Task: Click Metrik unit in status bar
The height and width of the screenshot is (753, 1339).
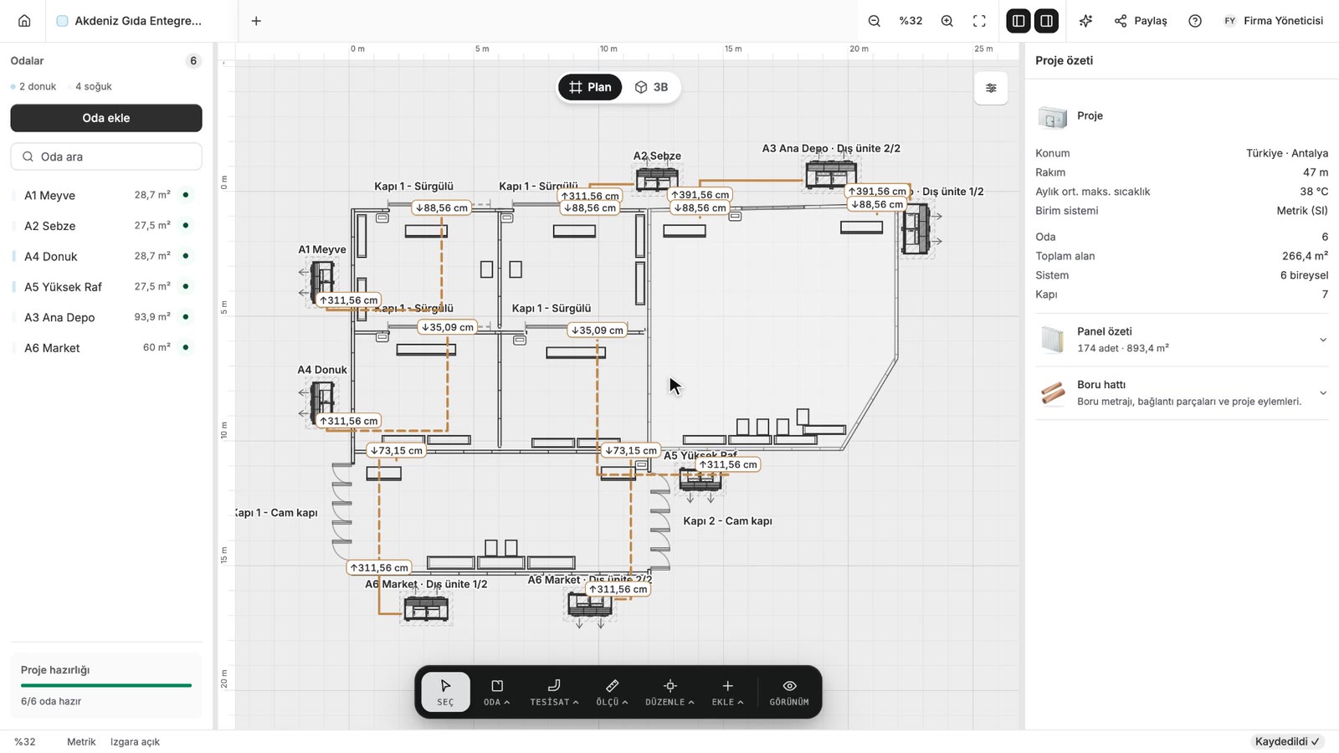Action: (81, 742)
